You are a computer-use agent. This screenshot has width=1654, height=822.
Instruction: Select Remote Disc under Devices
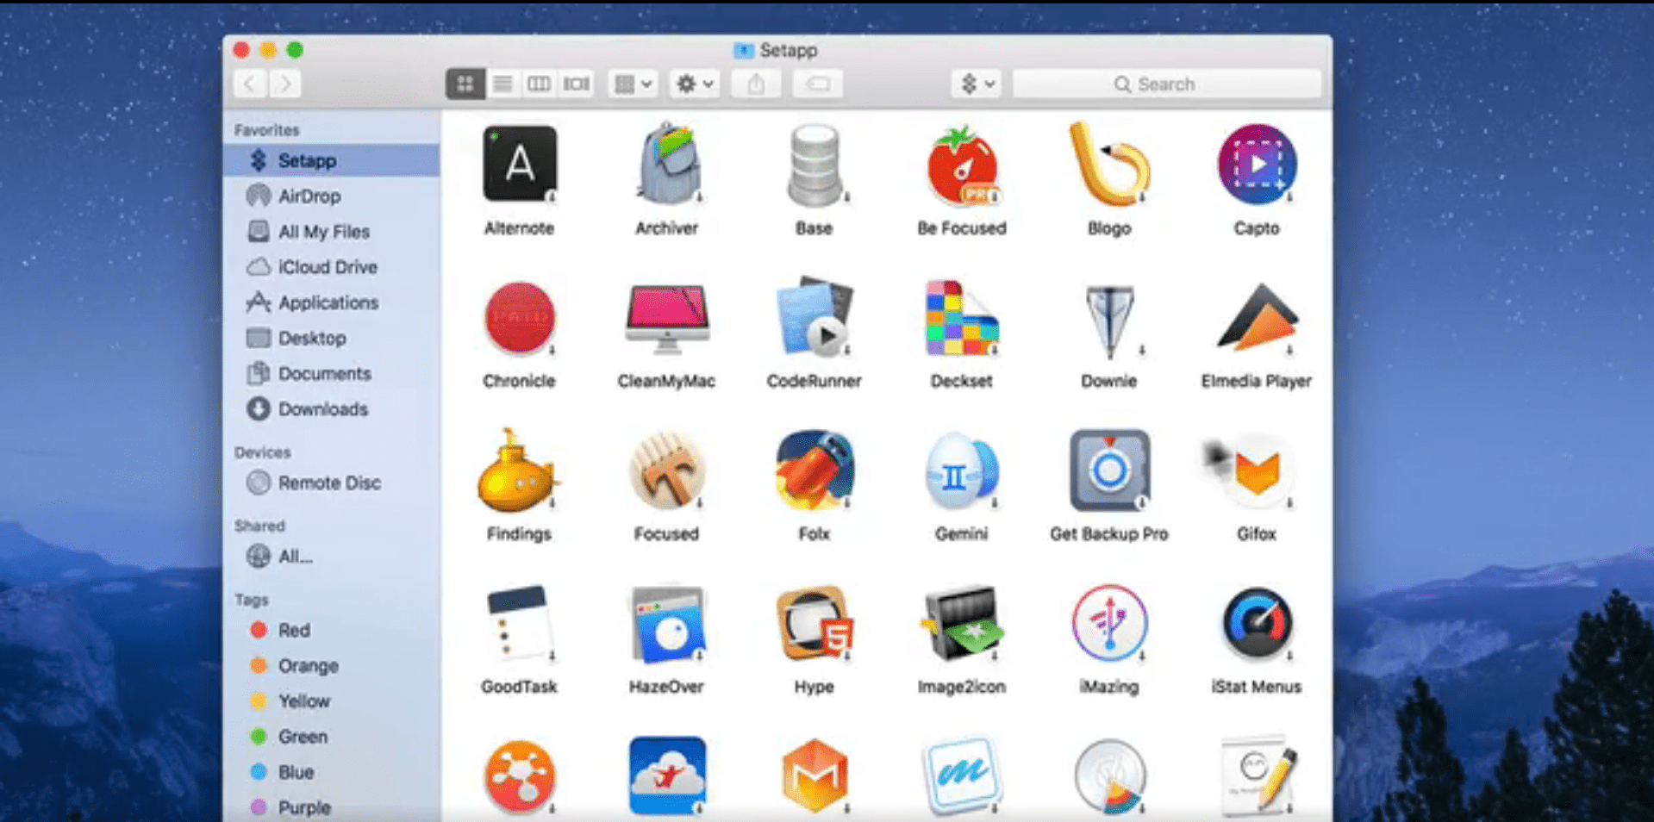332,483
